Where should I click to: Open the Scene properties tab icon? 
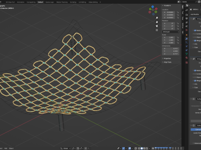click(x=187, y=26)
